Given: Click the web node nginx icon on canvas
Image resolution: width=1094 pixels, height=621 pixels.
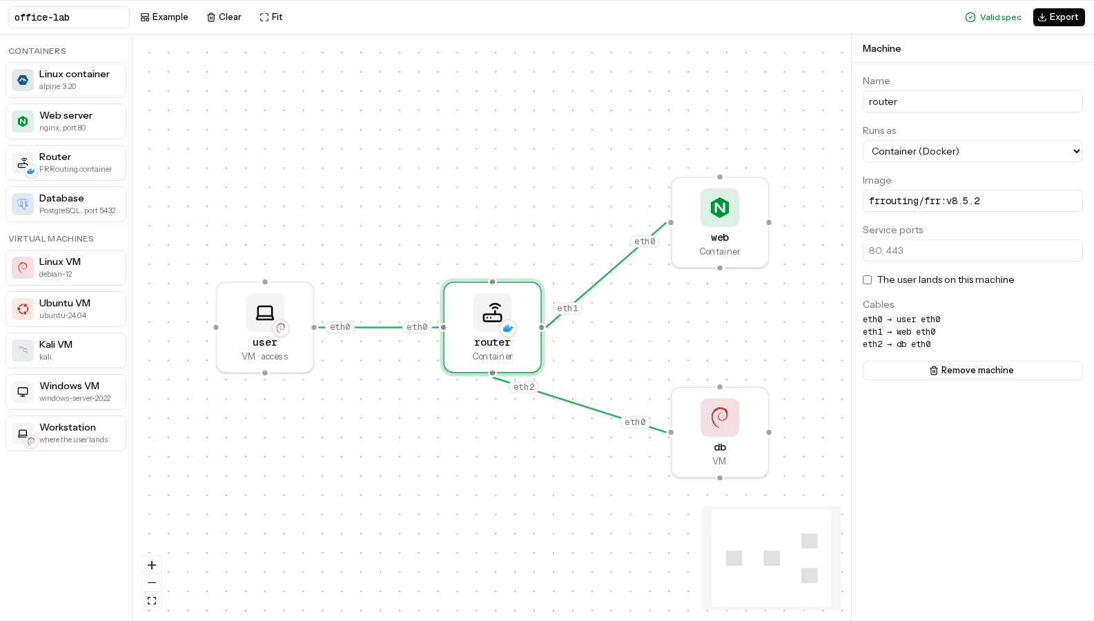Looking at the screenshot, I should (720, 208).
